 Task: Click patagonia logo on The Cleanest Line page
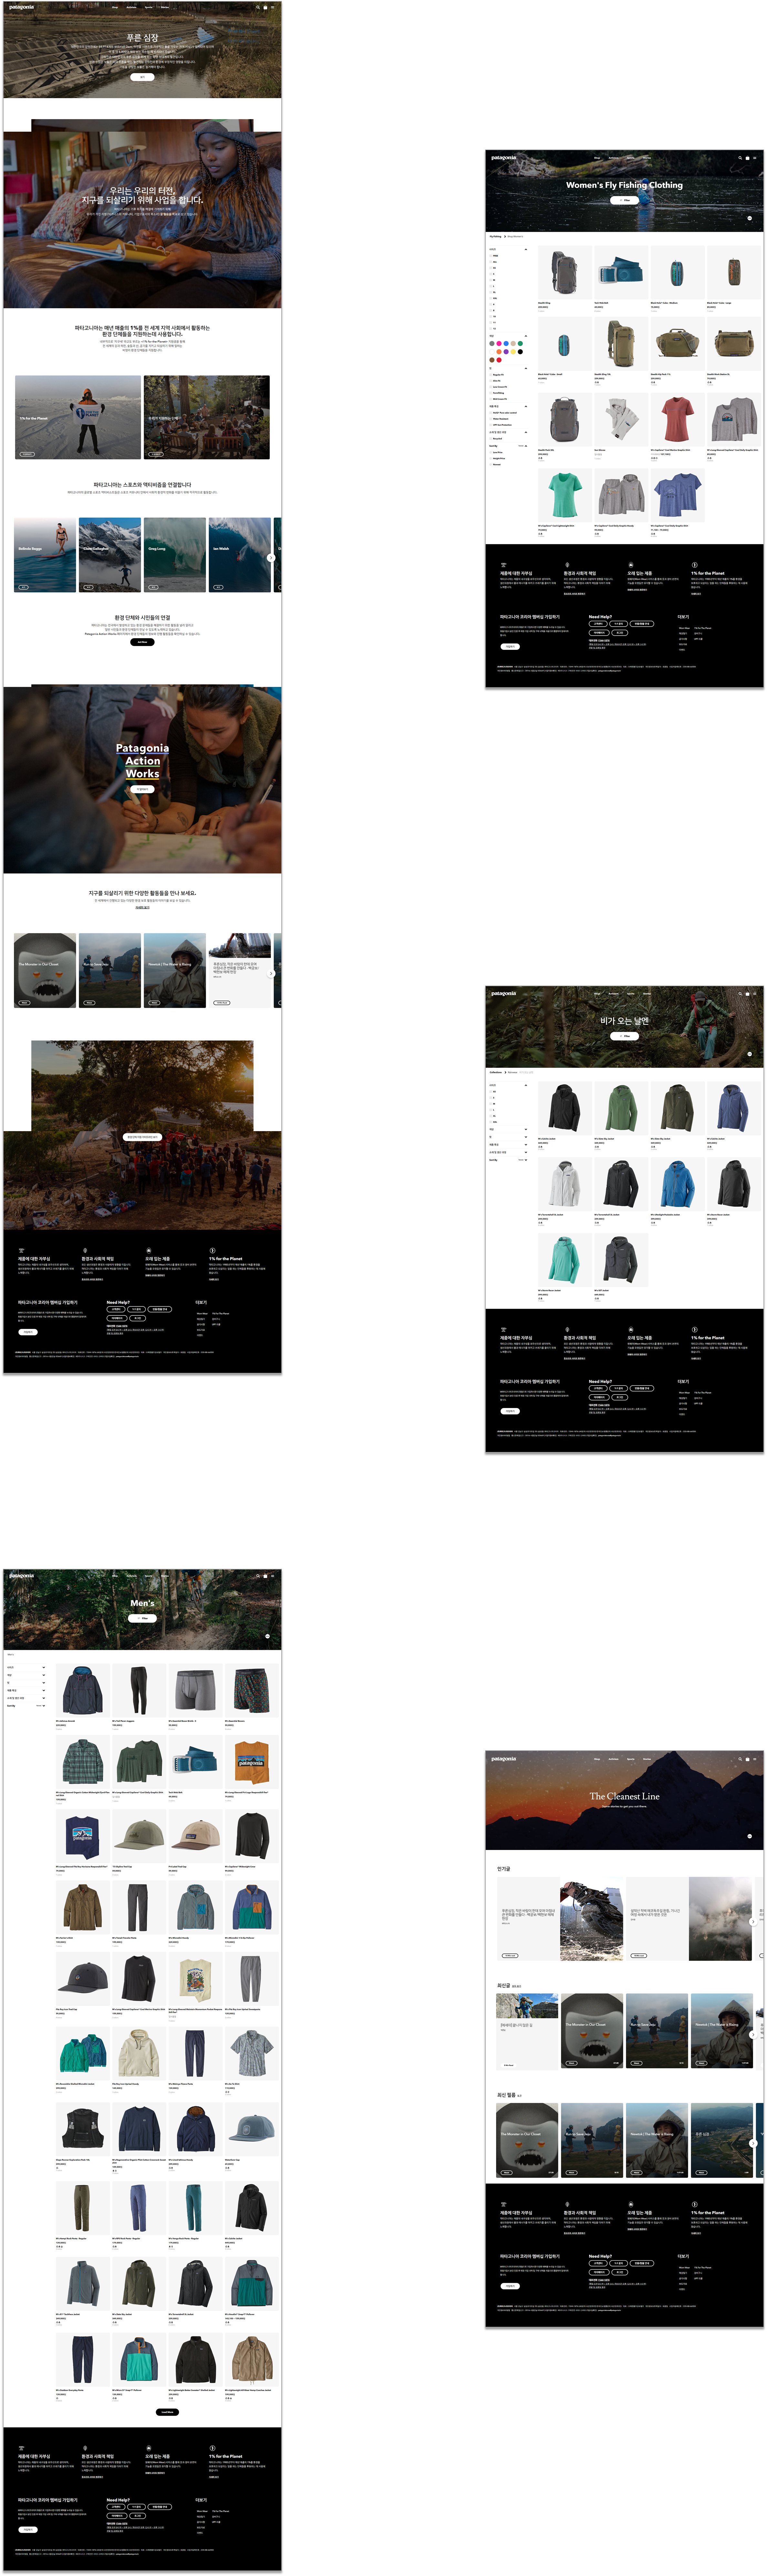[504, 1759]
